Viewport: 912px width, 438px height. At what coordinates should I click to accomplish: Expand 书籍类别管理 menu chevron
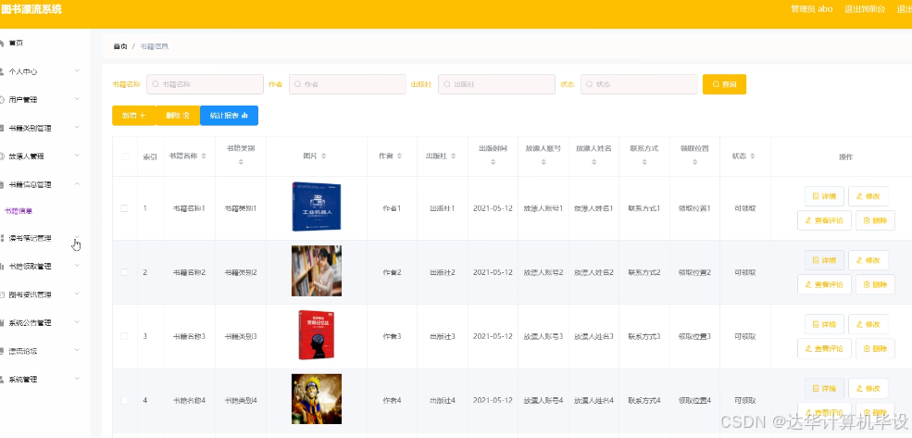tap(77, 128)
